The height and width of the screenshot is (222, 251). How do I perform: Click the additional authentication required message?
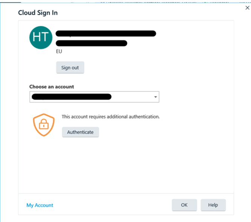[x=111, y=117]
